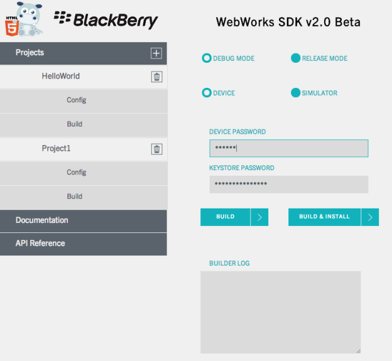Select the Release Mode radio button
Screen dimensions: 392x361
pos(295,58)
